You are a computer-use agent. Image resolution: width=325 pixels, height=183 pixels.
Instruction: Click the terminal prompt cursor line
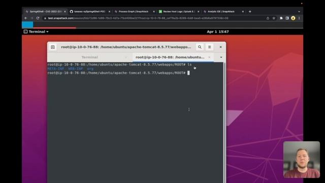pos(118,73)
